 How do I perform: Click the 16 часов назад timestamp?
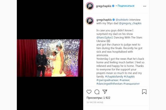[x=95, y=102]
